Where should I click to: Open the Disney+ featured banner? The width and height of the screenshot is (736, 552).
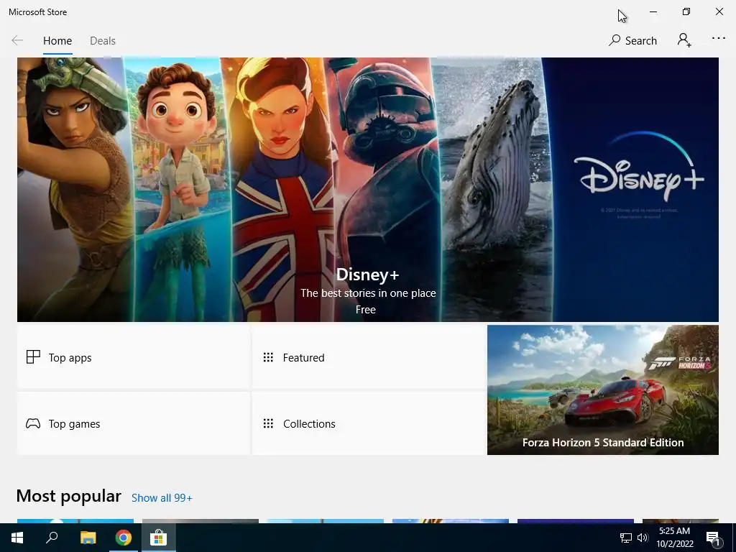click(367, 190)
